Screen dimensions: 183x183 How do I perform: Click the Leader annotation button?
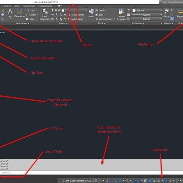(31, 15)
